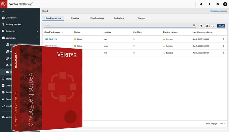Viewport: 229px width, 132px height.
Task: Collapse the Workloads menu chevron
Action: point(37,38)
